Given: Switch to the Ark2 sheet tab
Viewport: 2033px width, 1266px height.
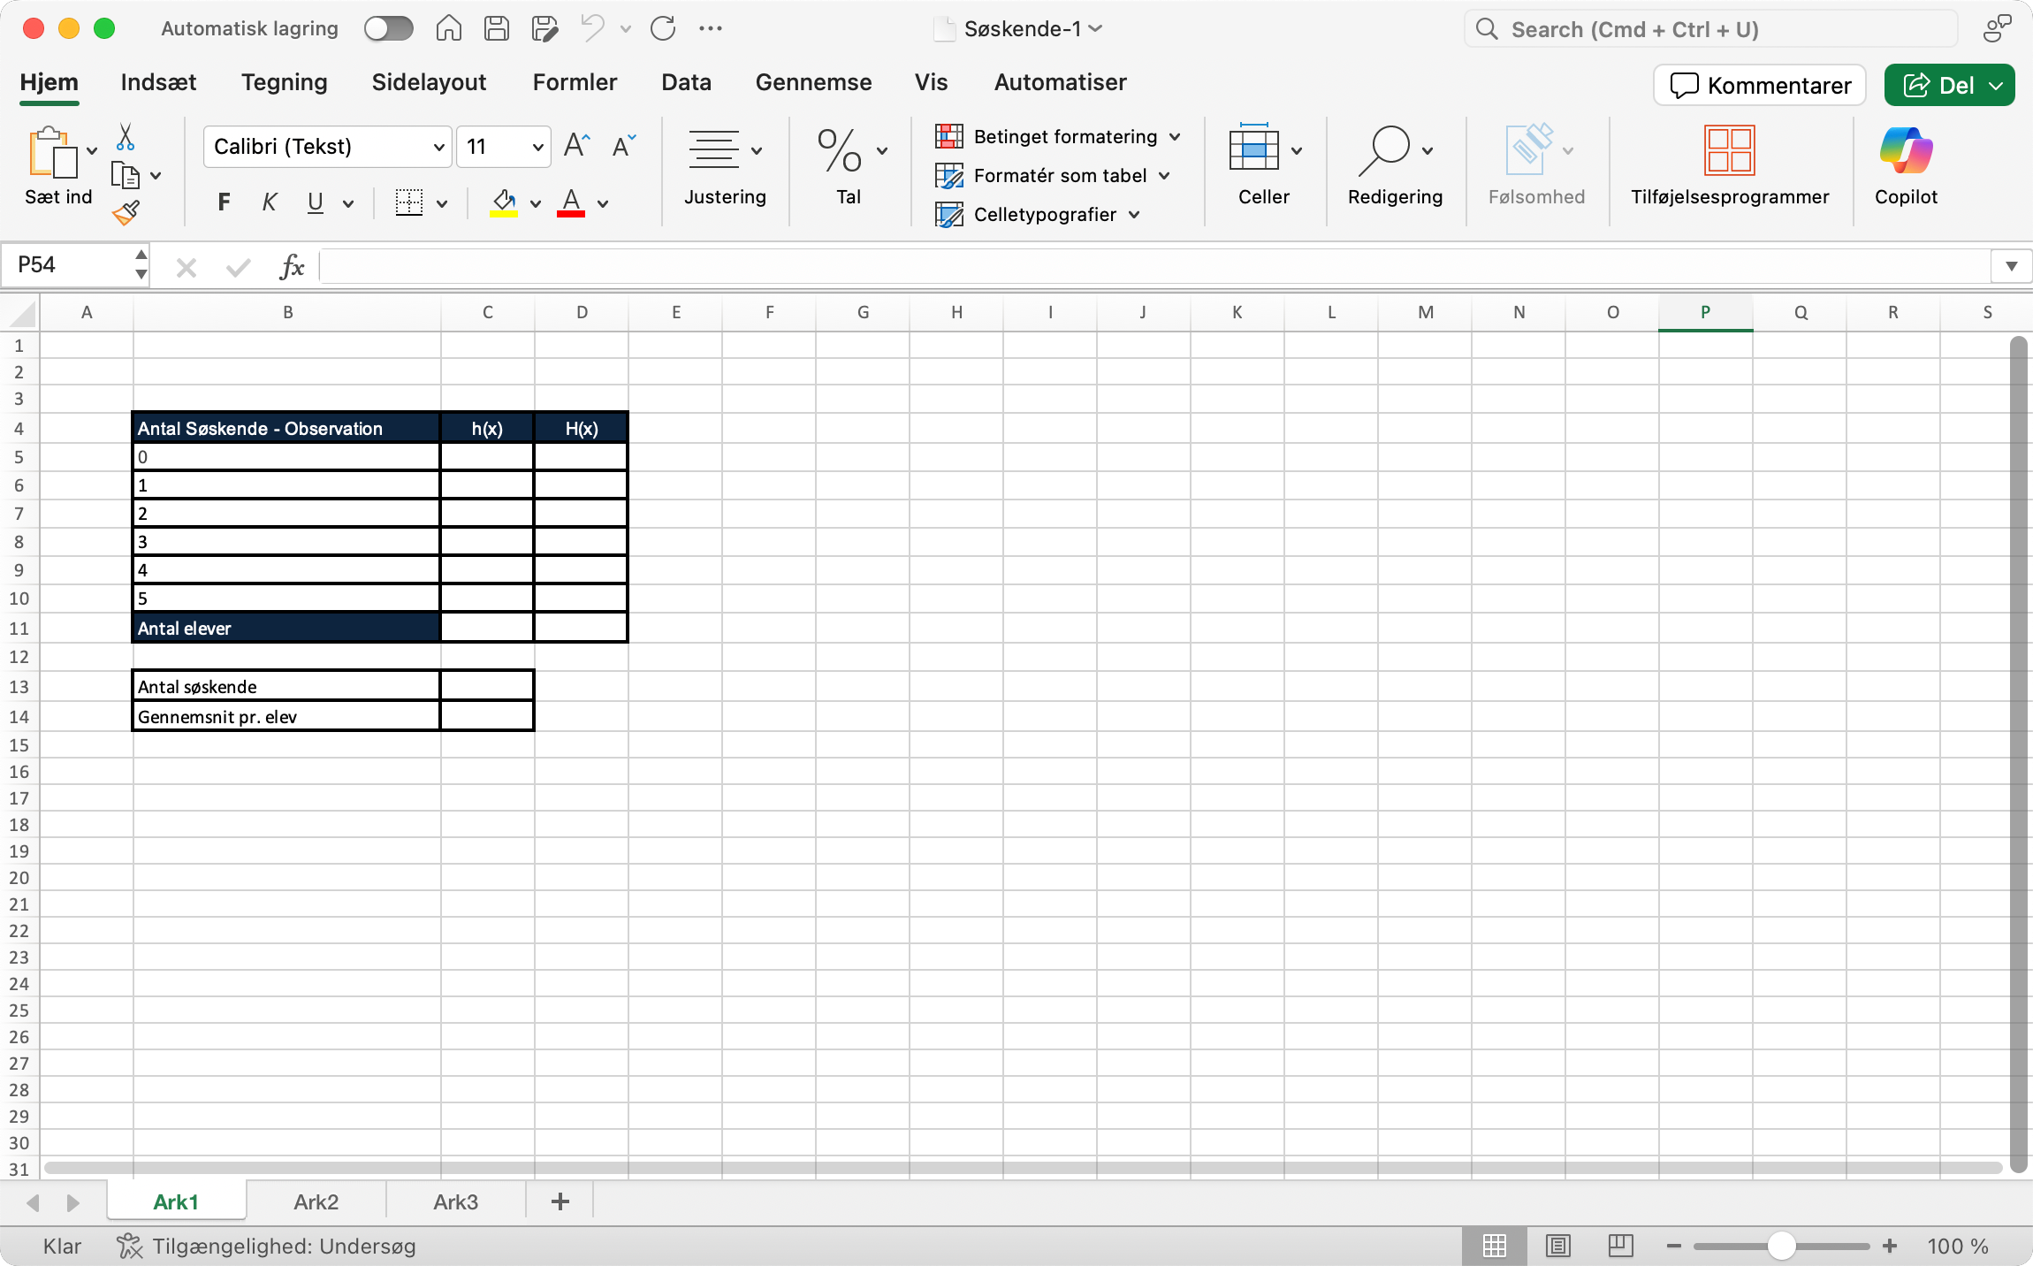Looking at the screenshot, I should coord(316,1202).
